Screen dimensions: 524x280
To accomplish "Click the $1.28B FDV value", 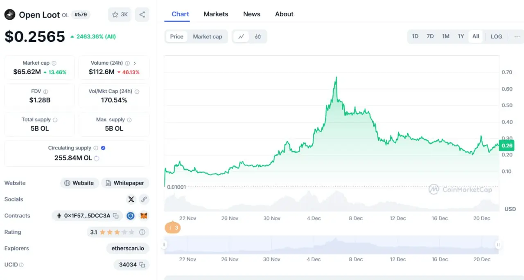I will pyautogui.click(x=40, y=100).
